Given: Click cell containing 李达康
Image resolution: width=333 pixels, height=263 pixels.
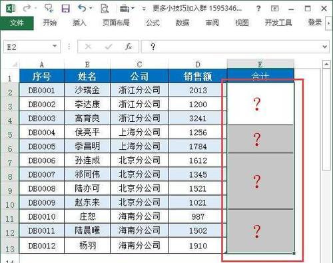Looking at the screenshot, I should pyautogui.click(x=87, y=104).
